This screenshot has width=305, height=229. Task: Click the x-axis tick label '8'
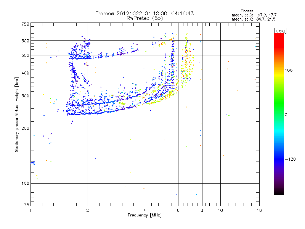pyautogui.click(x=202, y=210)
